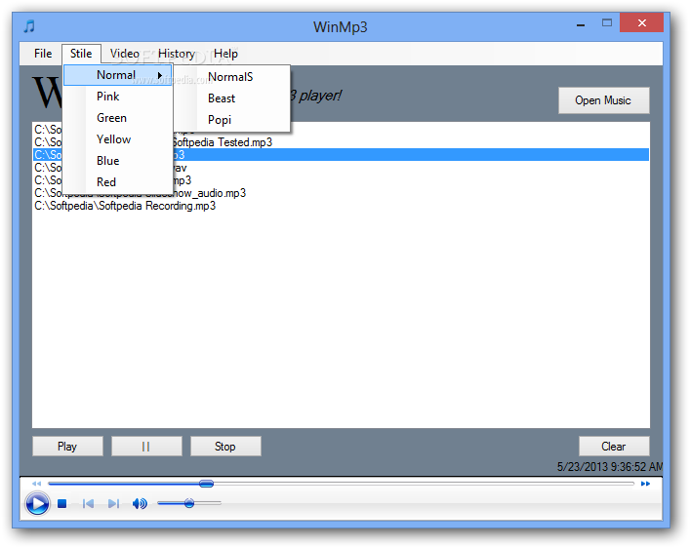Click the fast-forward double-arrow icon
This screenshot has width=690, height=548.
645,484
